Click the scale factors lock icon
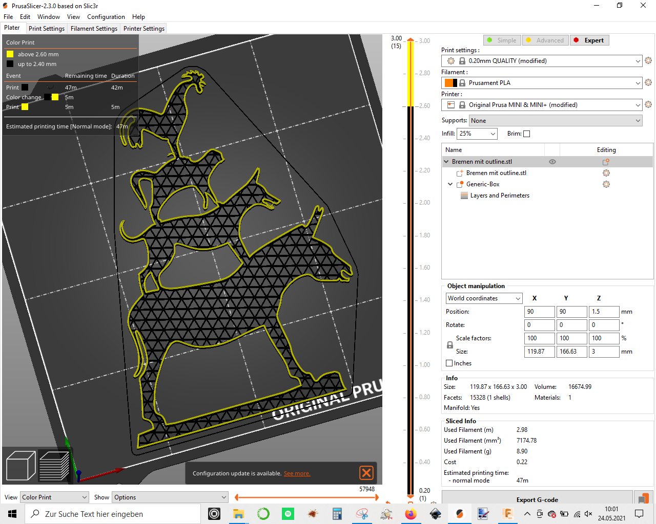The image size is (656, 524). click(450, 345)
